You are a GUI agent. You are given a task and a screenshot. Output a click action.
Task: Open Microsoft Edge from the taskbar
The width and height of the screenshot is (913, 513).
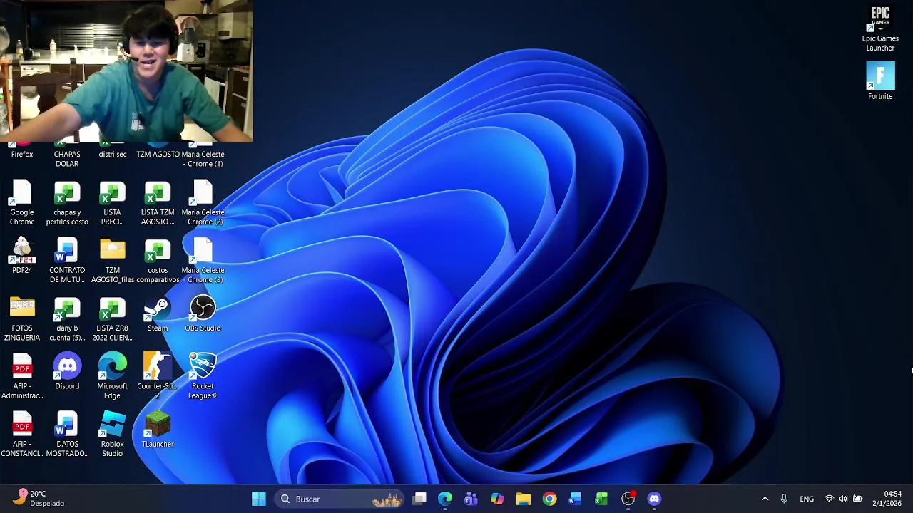(x=445, y=499)
